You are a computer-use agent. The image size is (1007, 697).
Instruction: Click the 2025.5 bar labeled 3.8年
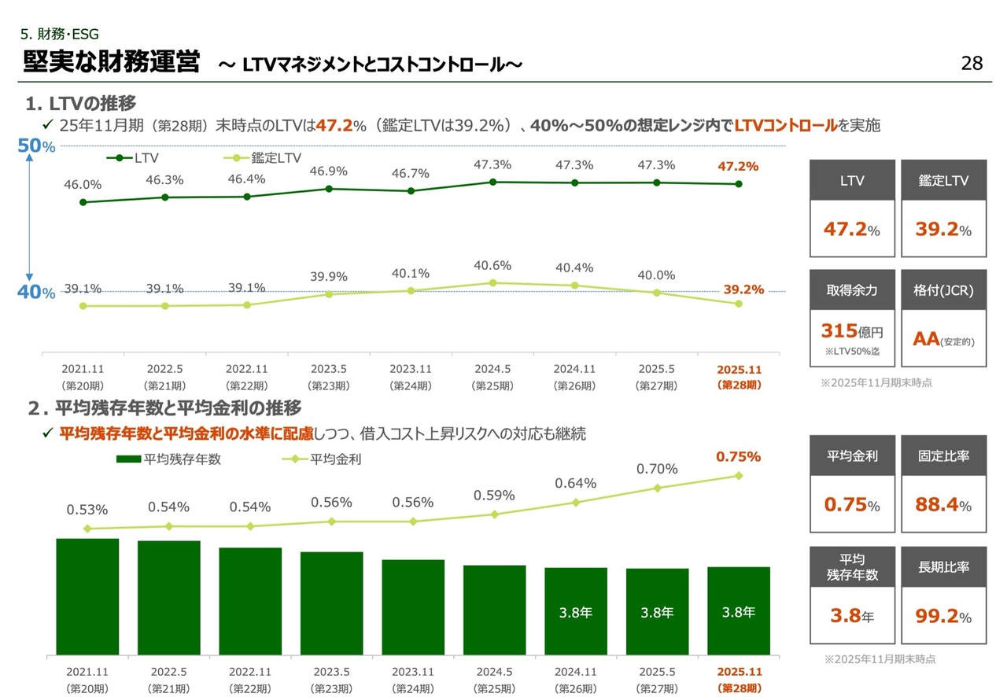coord(657,611)
